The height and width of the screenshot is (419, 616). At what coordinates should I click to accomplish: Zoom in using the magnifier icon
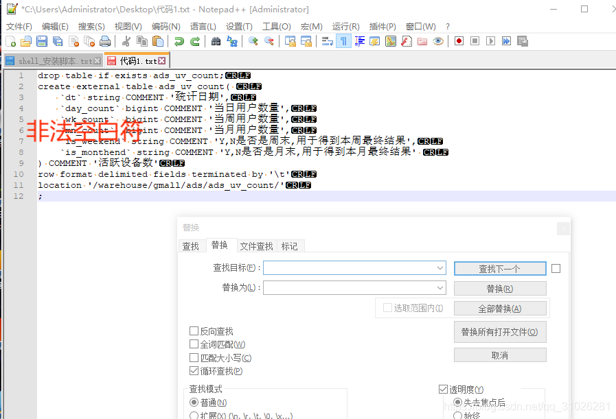click(252, 41)
